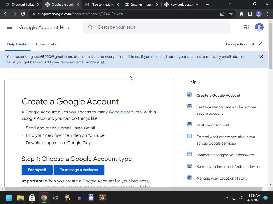Bookmark this page with star icon
273x204 pixels.
[231, 14]
